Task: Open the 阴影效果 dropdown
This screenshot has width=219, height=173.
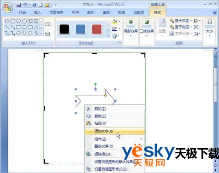Action: 130,28
